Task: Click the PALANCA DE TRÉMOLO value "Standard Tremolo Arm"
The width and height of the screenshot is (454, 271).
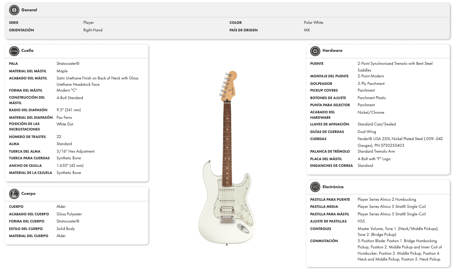Action: pos(376,151)
